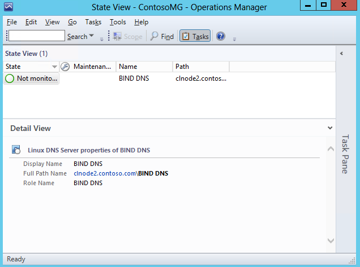Screen dimensions: 360x267
Task: Open the Tools menu
Action: tap(118, 22)
